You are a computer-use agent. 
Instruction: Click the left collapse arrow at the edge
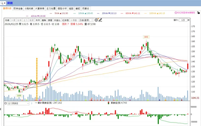tap(1, 109)
